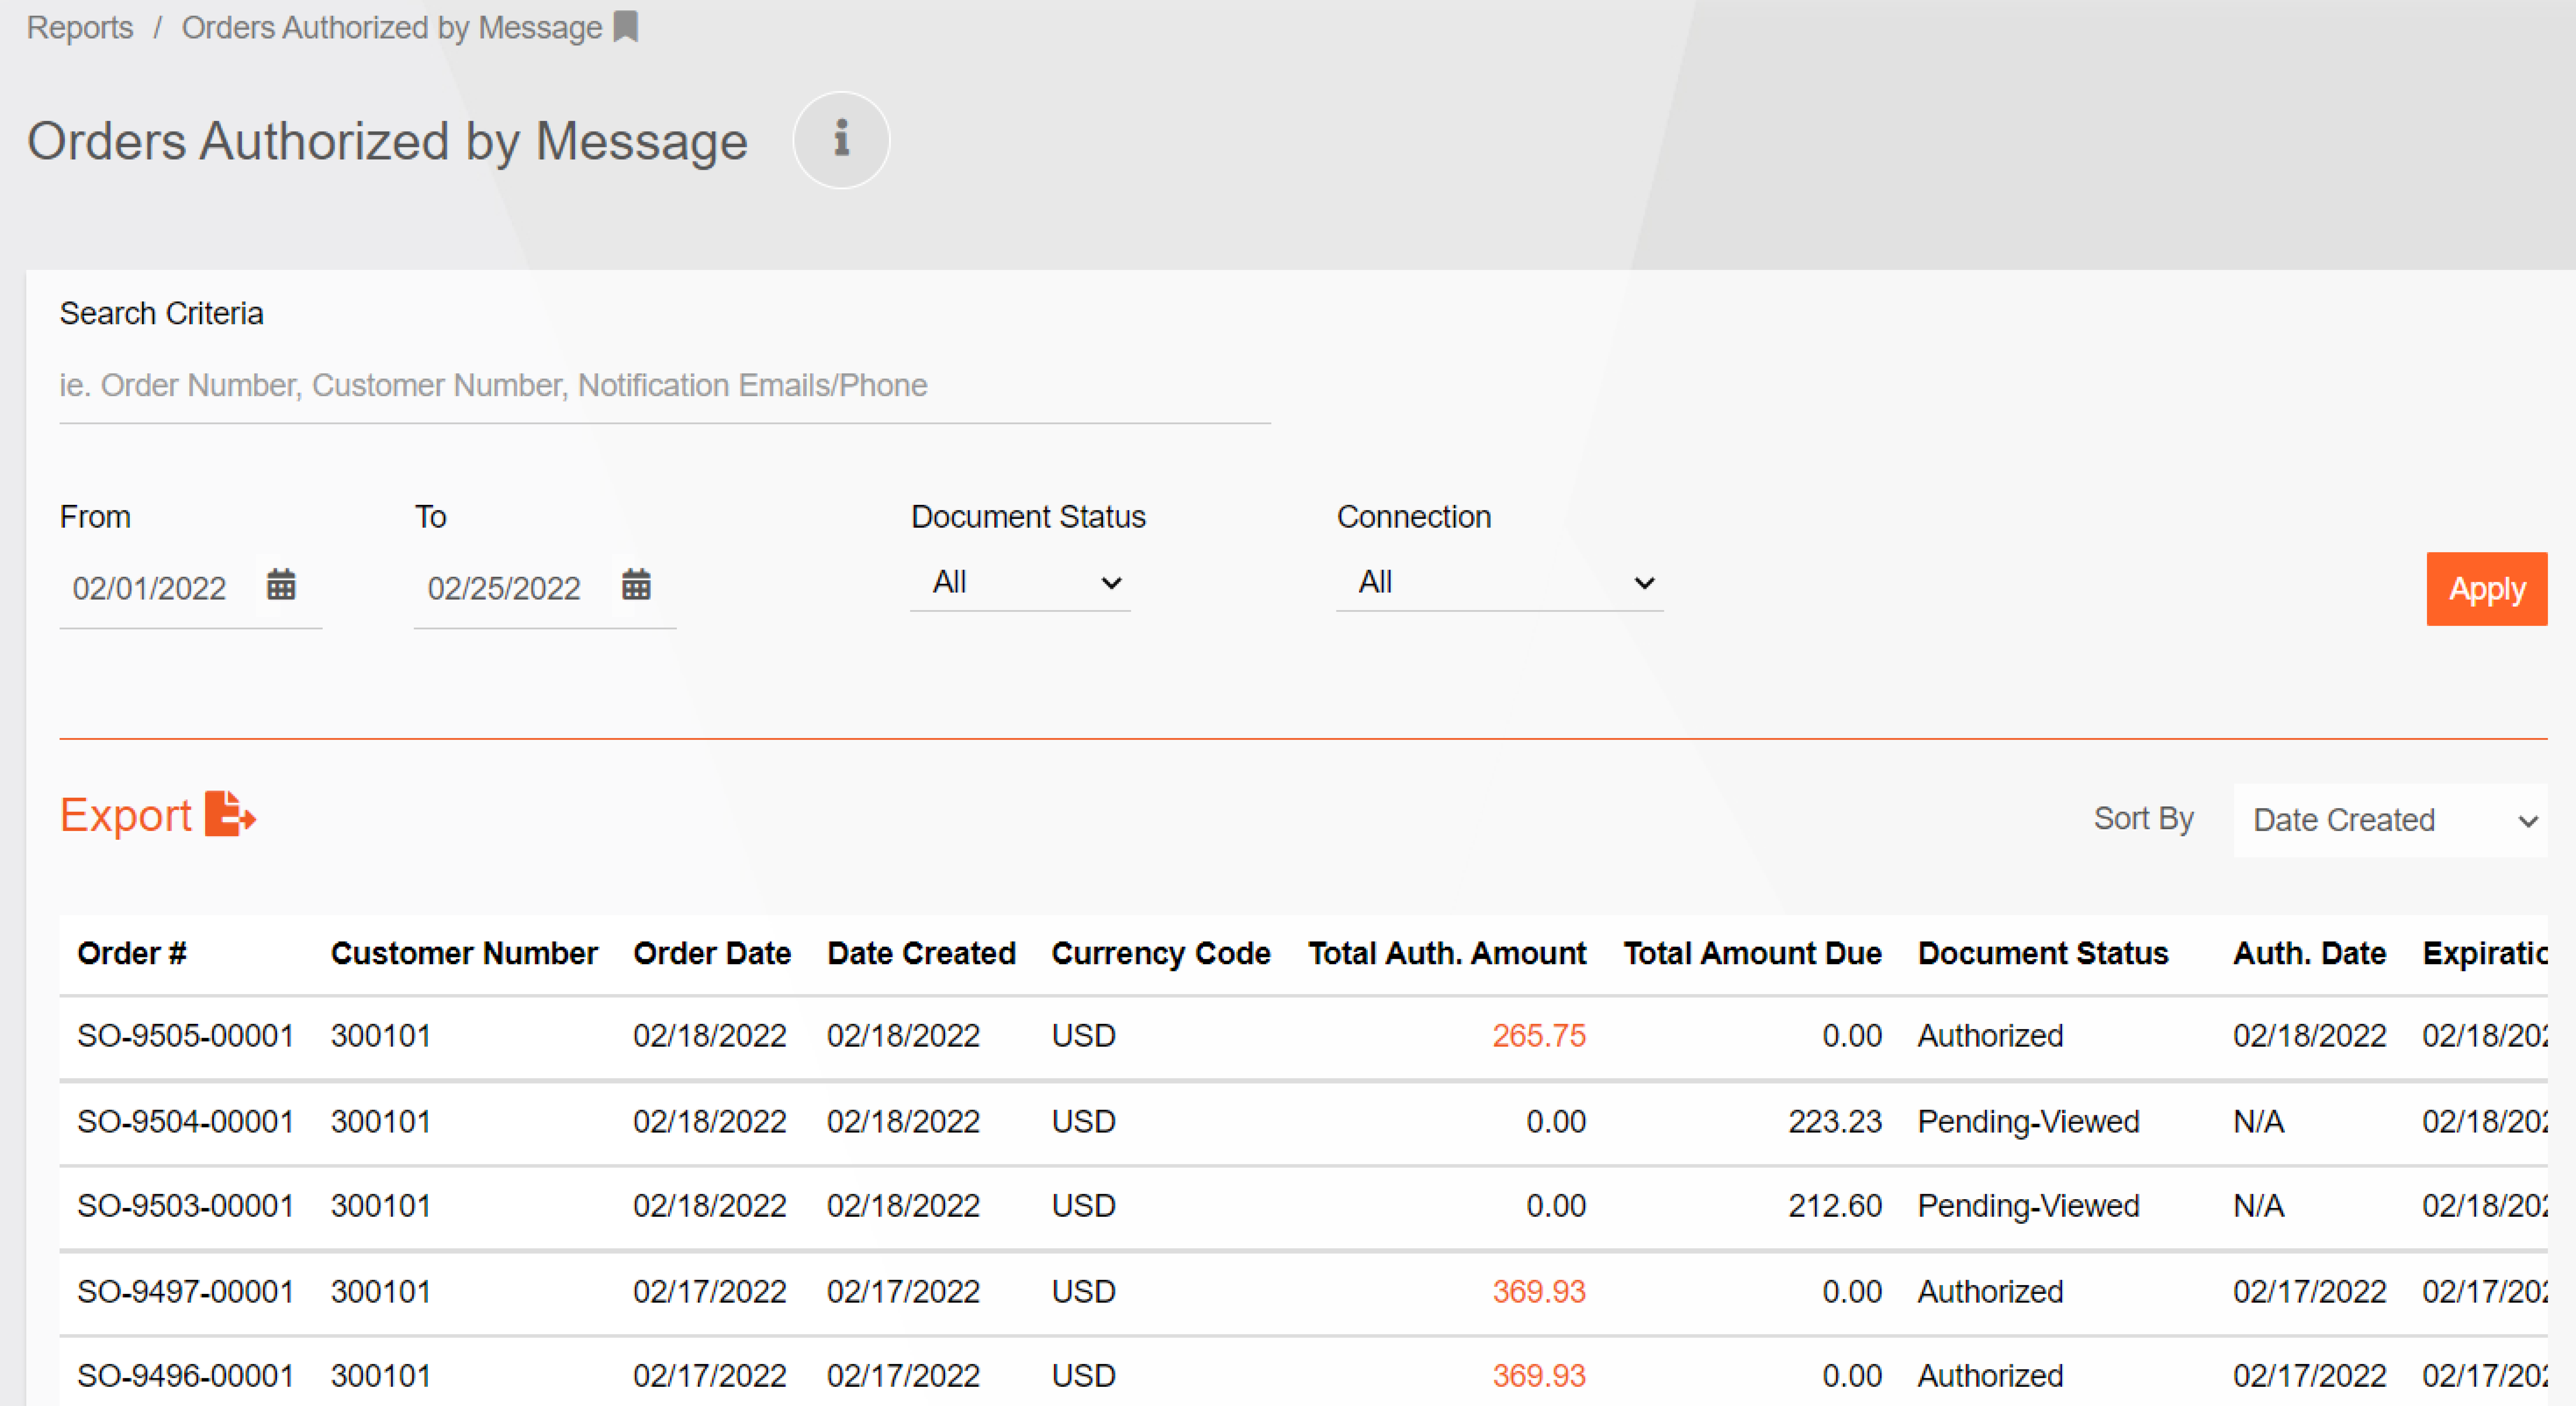2576x1406 pixels.
Task: Select order SO-9496-00001
Action: click(x=185, y=1376)
